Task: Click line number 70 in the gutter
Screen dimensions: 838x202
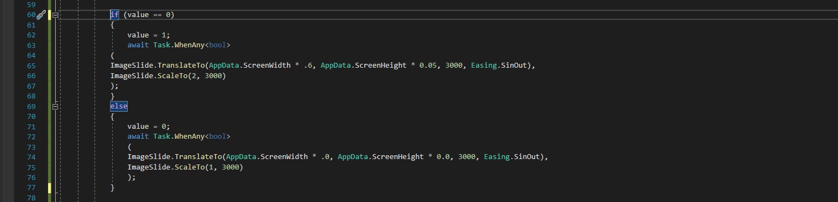Action: tap(32, 116)
